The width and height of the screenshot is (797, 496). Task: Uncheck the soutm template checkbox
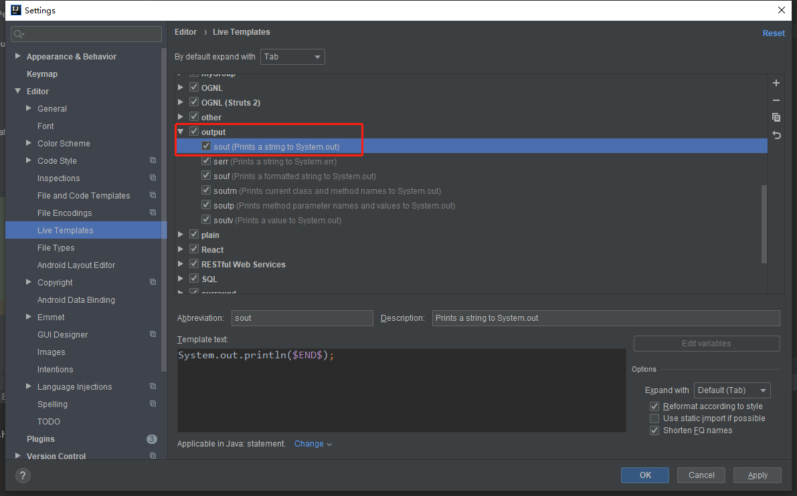click(206, 190)
